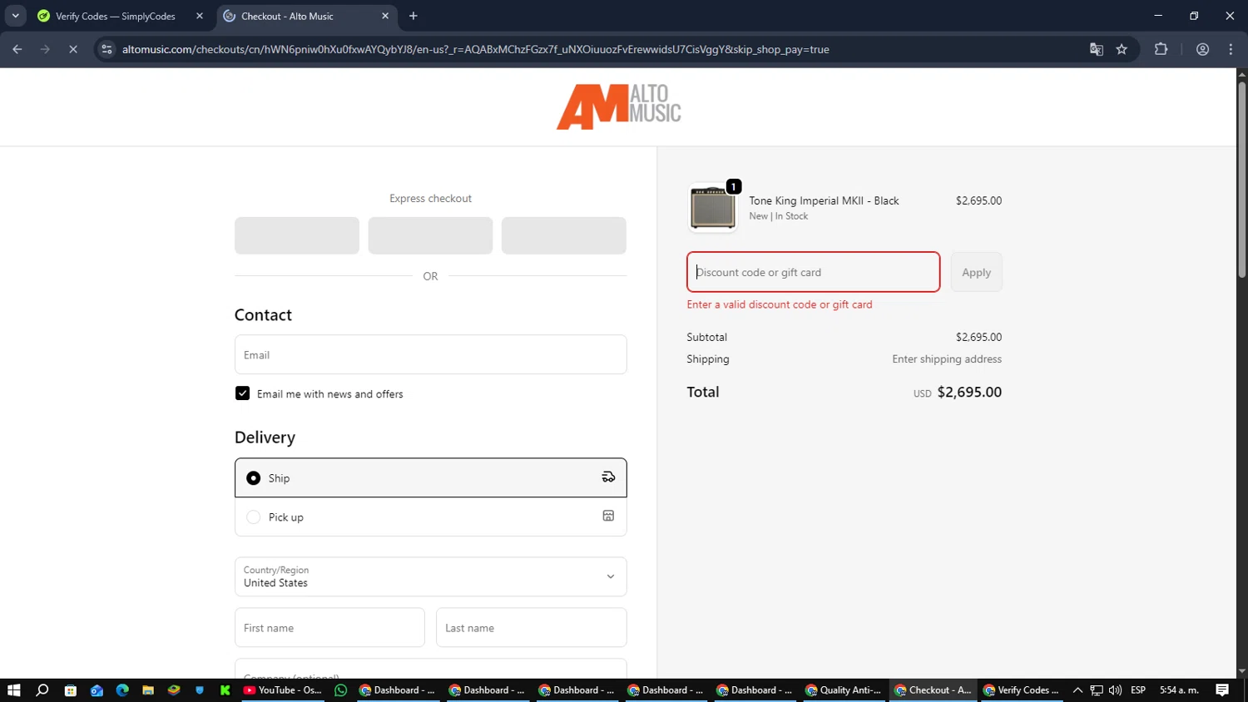
Task: Open the Windows notification center icon
Action: pos(1222,690)
